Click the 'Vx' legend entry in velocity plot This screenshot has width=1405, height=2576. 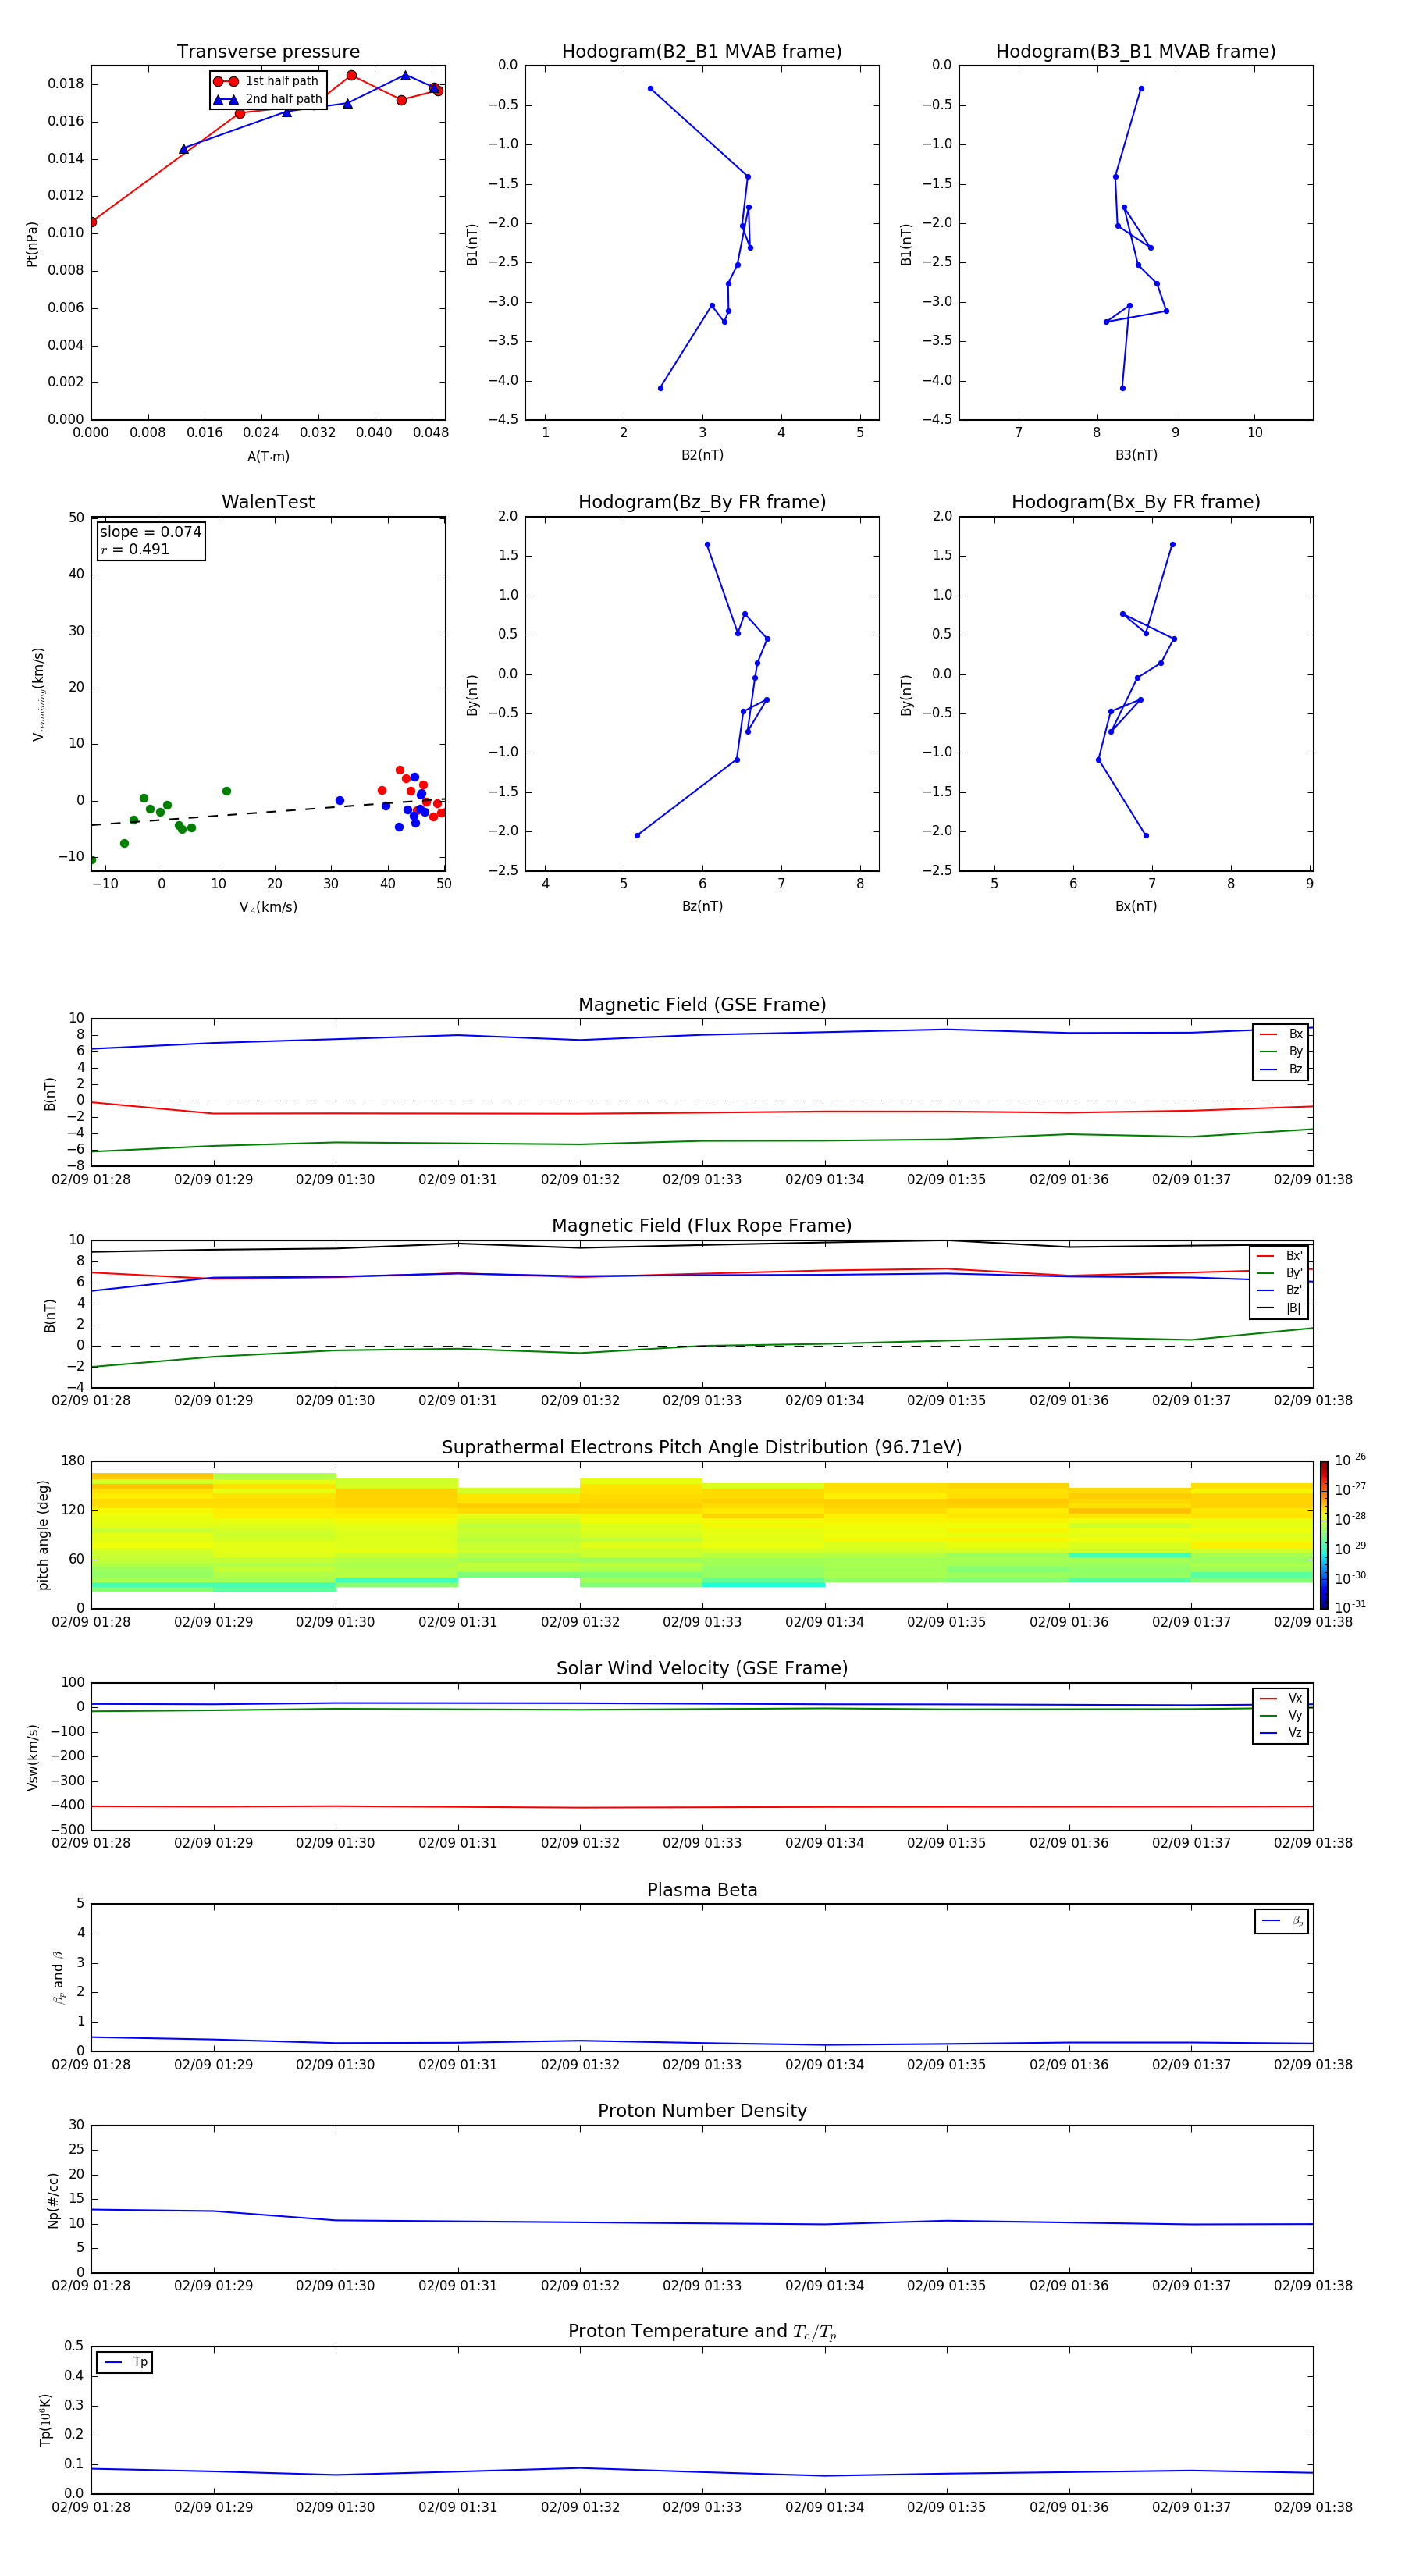pos(1281,1698)
